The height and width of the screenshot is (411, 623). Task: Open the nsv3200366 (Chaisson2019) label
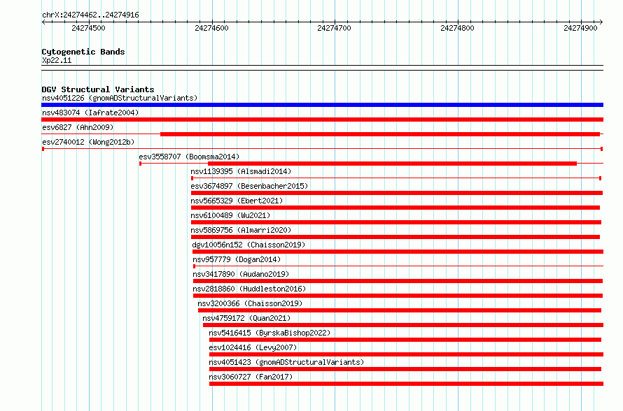[x=250, y=303]
